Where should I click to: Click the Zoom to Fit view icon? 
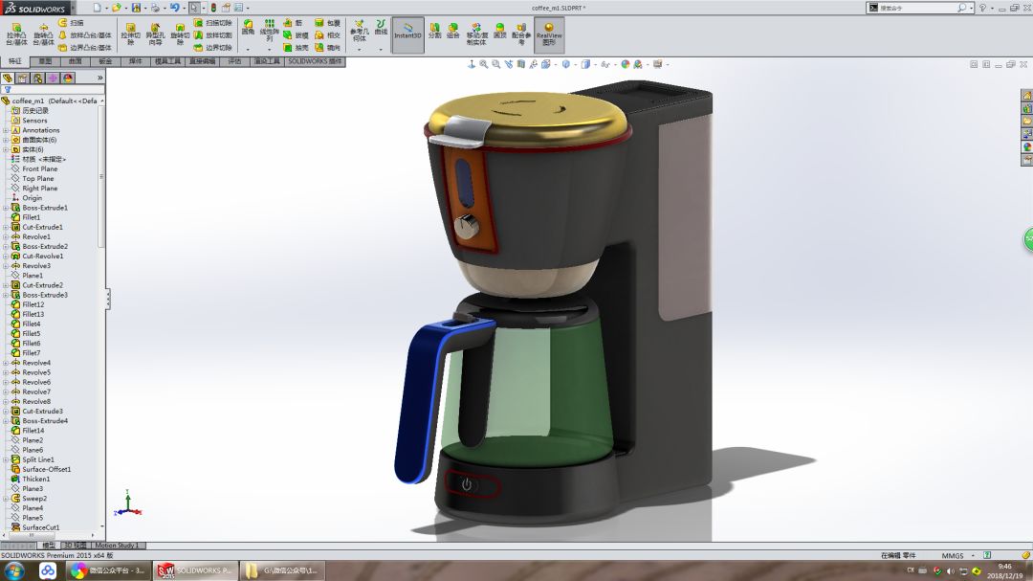(484, 64)
